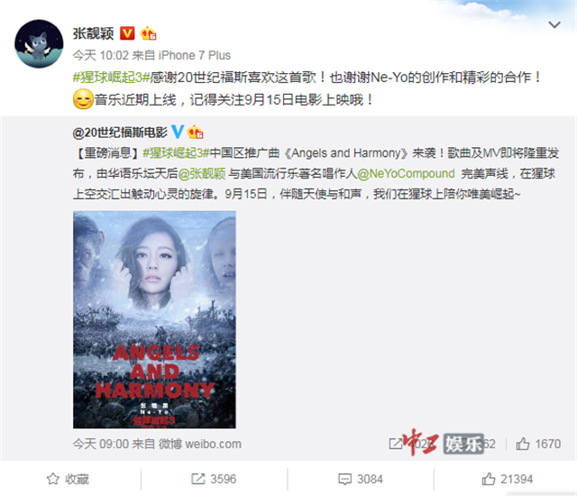577x496 pixels.
Task: Open the @NeYoCompound mention link
Action: coord(406,173)
